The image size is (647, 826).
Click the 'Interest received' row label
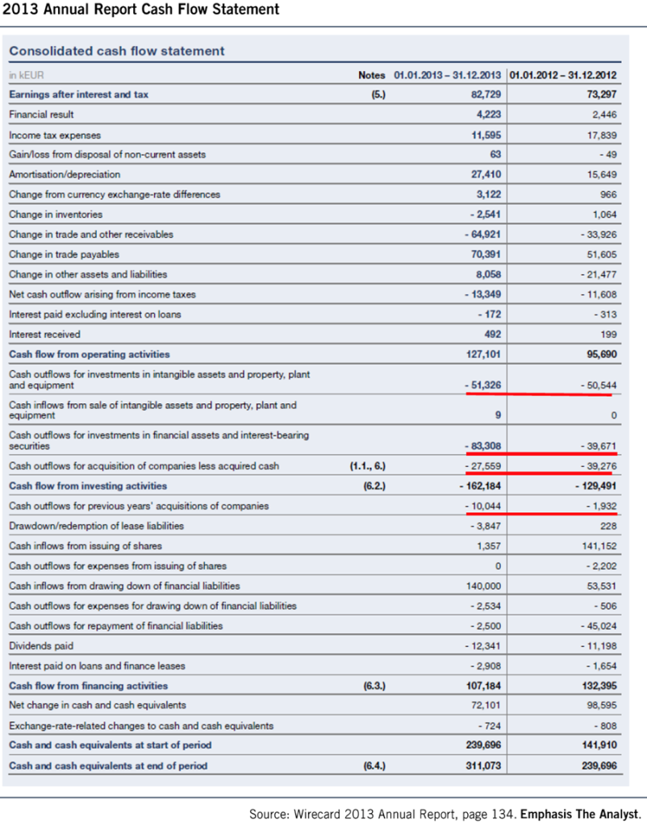coord(44,335)
